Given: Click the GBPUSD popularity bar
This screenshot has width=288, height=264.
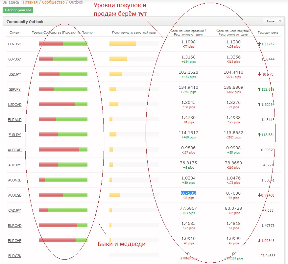Looking at the screenshot, I should point(134,59).
